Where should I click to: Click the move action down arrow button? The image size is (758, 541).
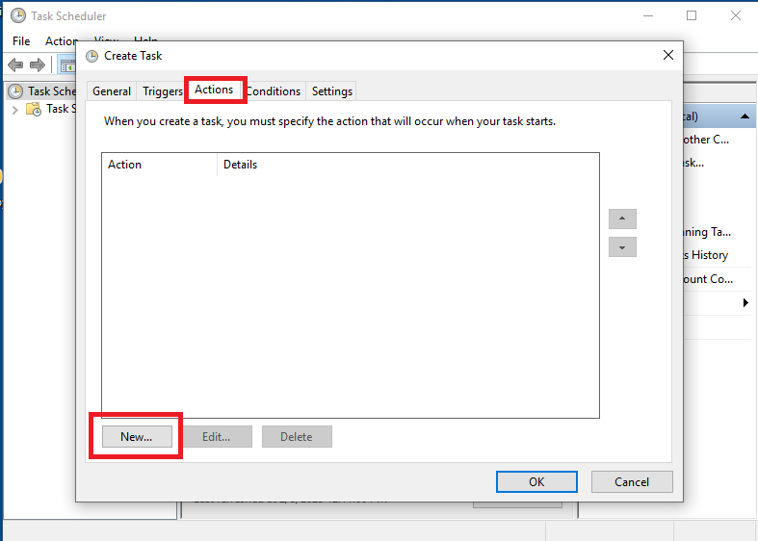[x=622, y=247]
